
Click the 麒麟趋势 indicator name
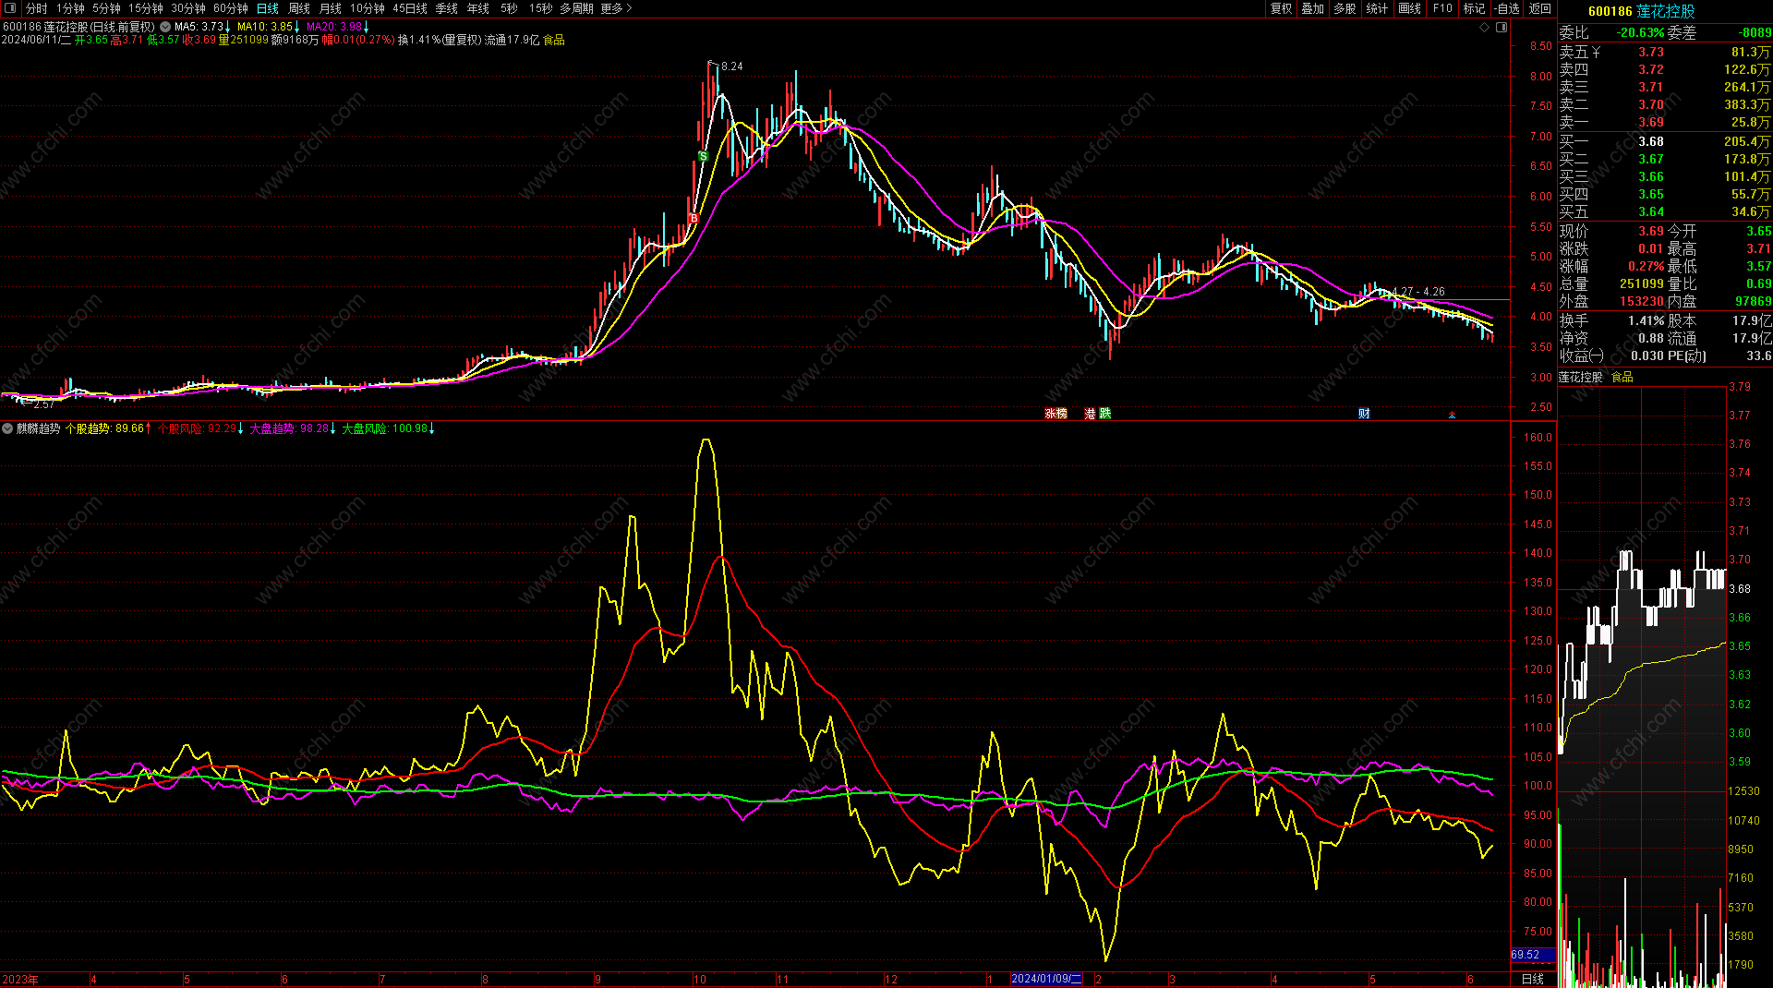coord(39,428)
